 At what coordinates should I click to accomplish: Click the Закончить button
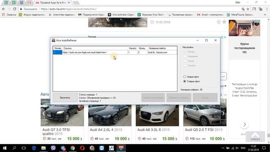65,98
